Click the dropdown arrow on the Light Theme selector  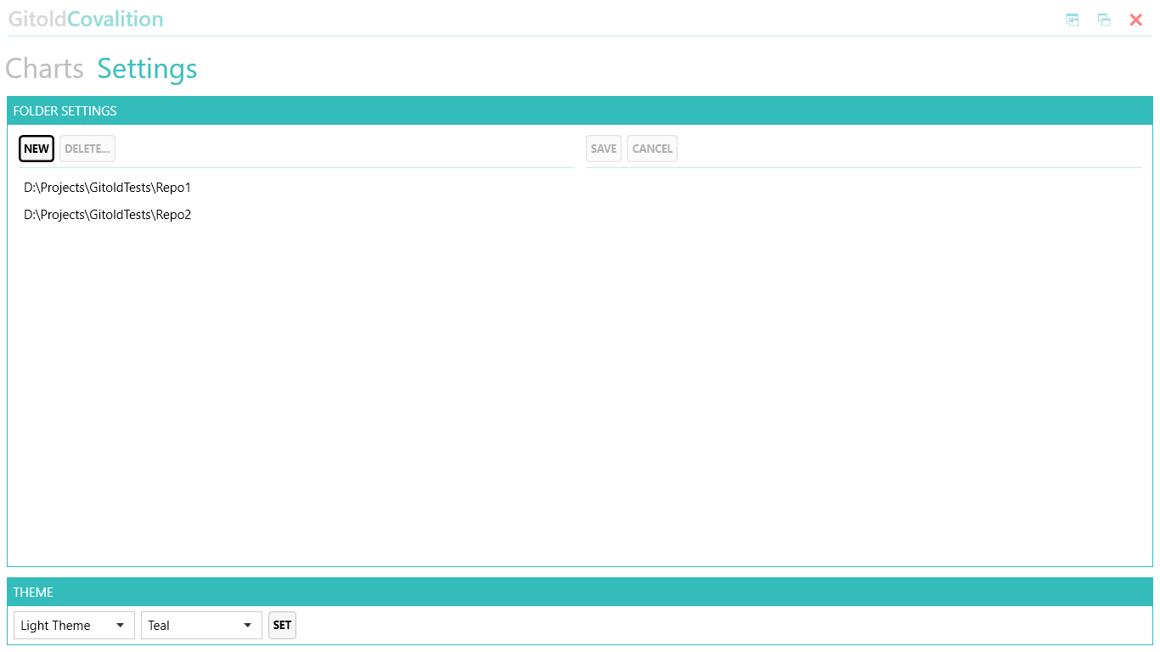tap(121, 625)
